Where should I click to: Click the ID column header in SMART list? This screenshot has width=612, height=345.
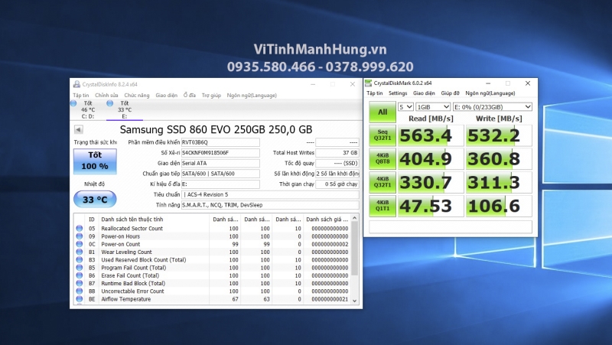coord(91,220)
